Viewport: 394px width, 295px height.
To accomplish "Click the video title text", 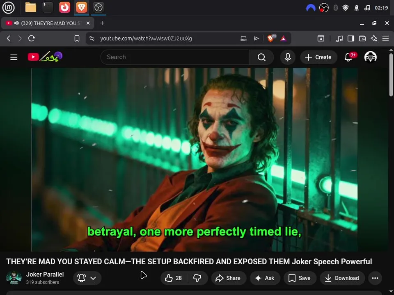I will pos(189,261).
